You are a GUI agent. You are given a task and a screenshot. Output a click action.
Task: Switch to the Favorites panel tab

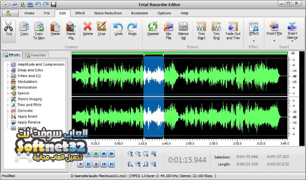coord(35,56)
